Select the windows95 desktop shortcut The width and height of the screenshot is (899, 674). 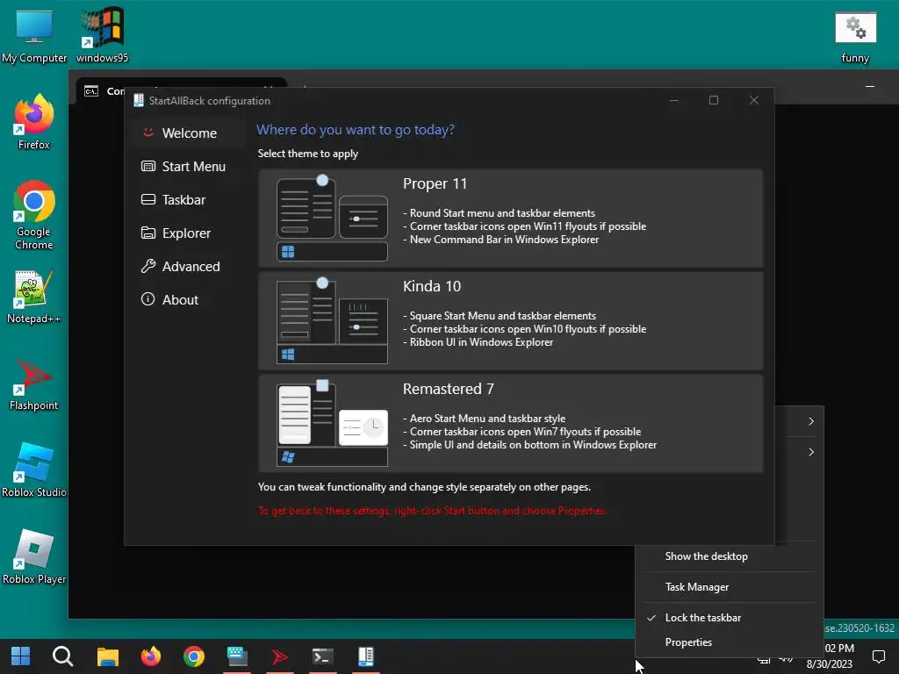point(102,35)
